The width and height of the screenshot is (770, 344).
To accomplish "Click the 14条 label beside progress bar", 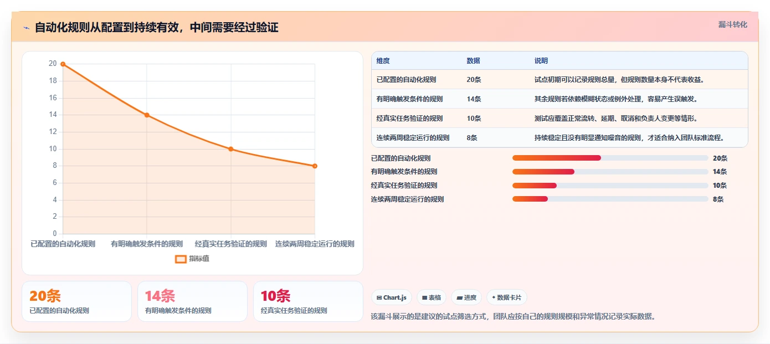I will click(x=720, y=172).
